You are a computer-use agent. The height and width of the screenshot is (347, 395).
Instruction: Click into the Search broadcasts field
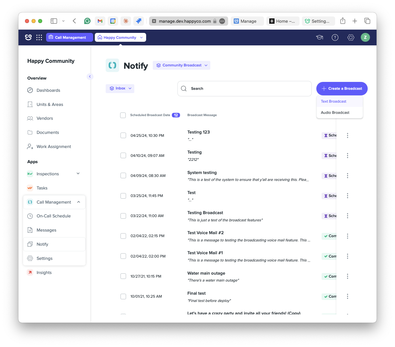tap(245, 88)
